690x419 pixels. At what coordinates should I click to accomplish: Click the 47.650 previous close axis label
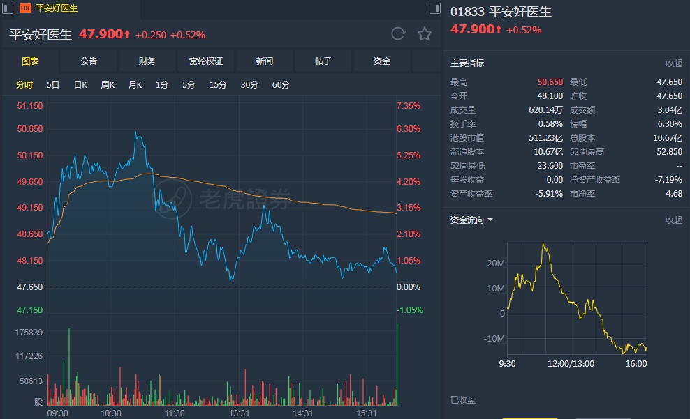[30, 287]
